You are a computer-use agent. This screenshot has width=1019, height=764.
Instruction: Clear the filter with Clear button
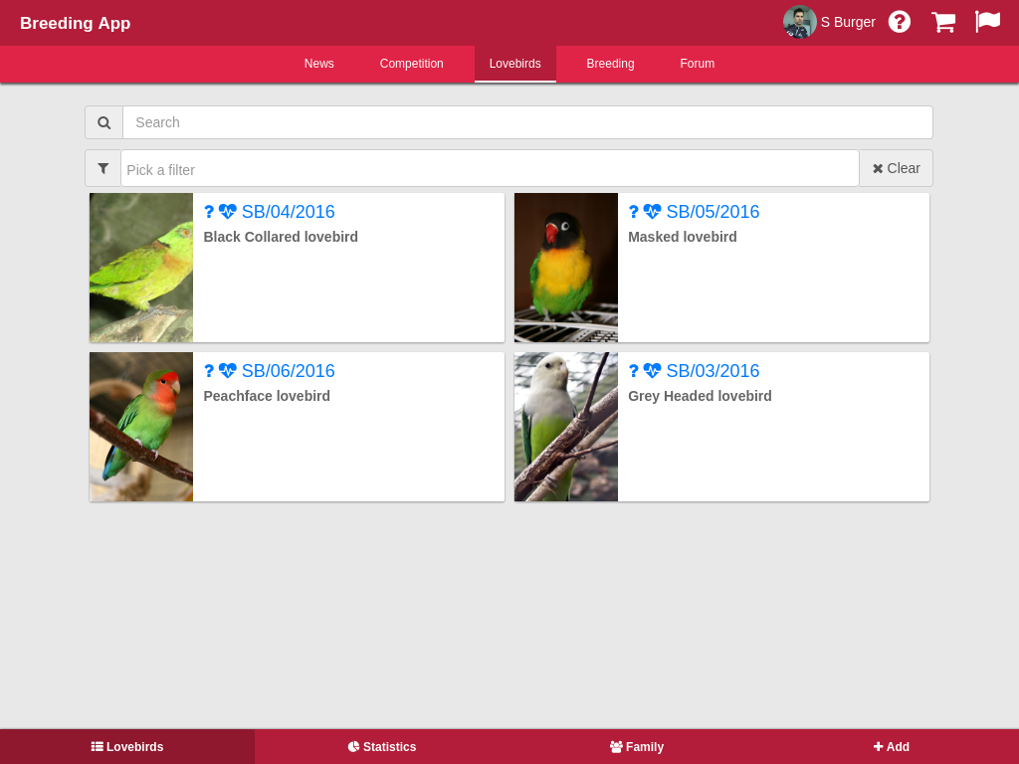click(x=897, y=168)
